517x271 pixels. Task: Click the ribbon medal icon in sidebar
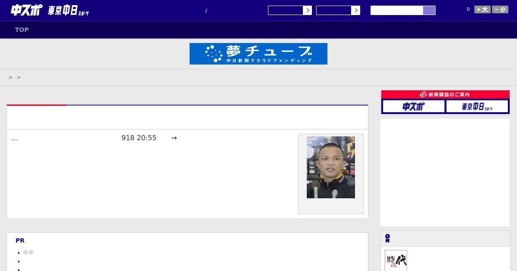(388, 238)
